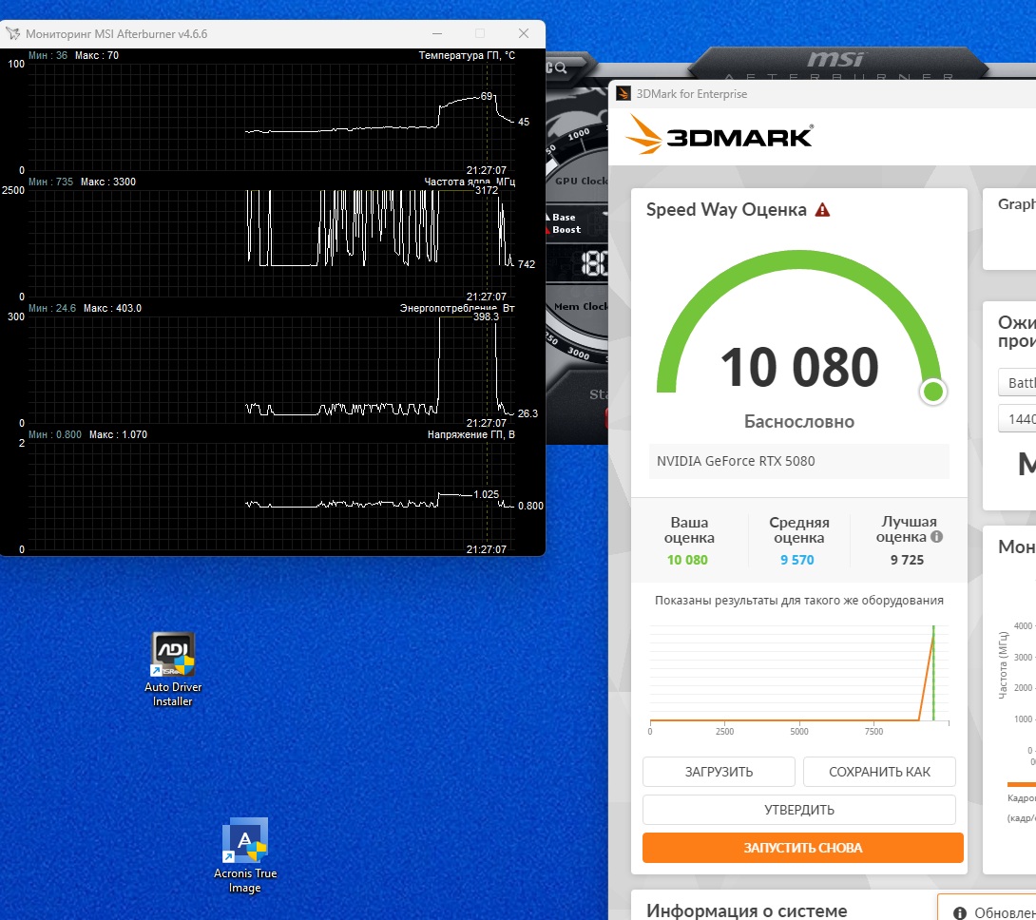The height and width of the screenshot is (920, 1036).
Task: Click the Показаны результаты caption text
Action: pos(798,600)
